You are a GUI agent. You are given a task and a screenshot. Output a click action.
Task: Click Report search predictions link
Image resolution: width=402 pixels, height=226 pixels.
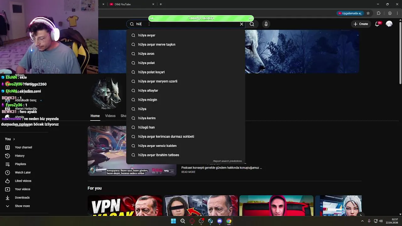227,161
